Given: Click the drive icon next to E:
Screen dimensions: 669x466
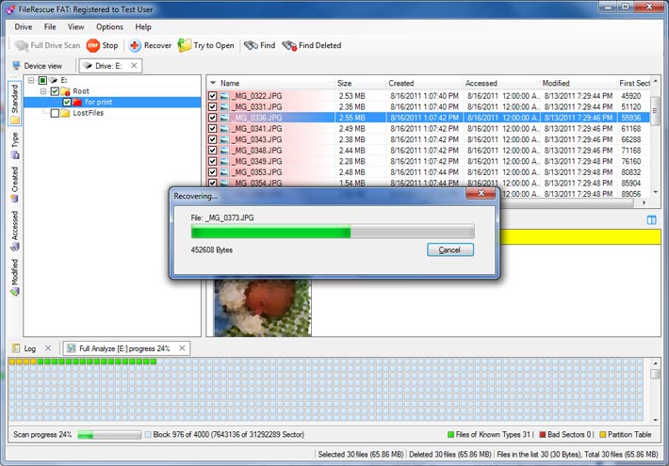Looking at the screenshot, I should (53, 80).
